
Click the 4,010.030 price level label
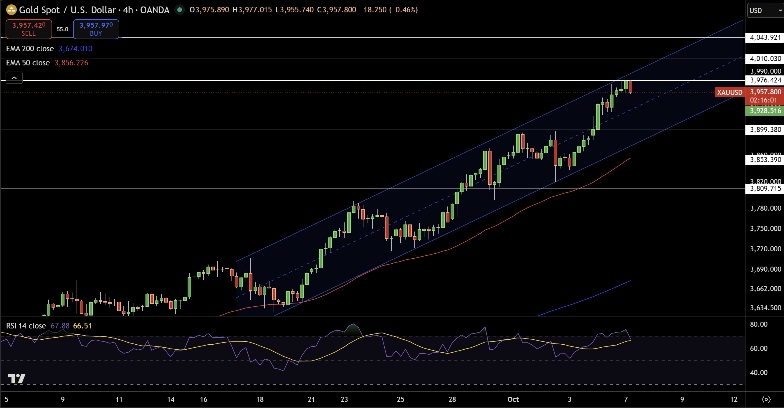coord(765,58)
